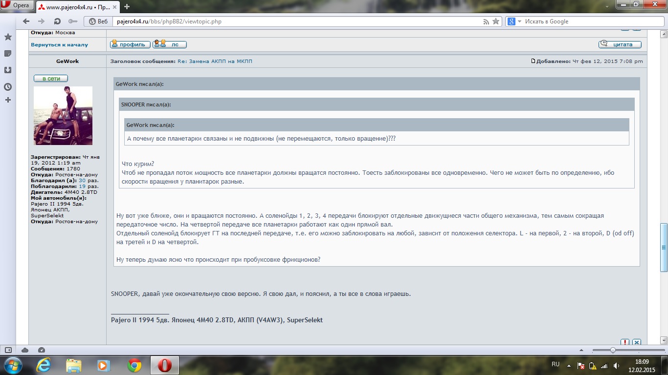The width and height of the screenshot is (668, 375).
Task: Open Downloads panel in the sidebar
Action: pyautogui.click(x=8, y=70)
